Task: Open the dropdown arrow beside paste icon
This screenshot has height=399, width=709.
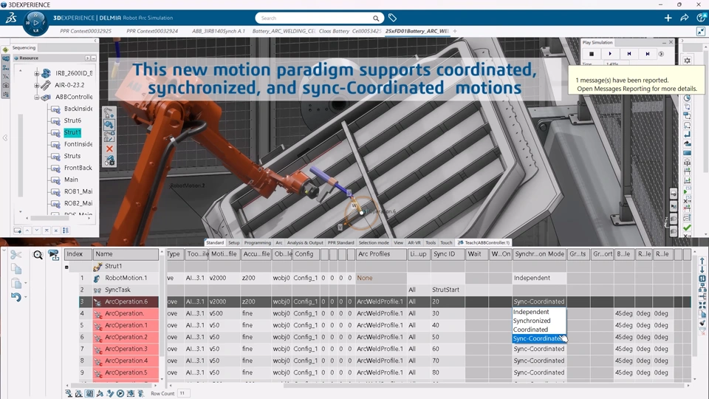Action: 25,283
